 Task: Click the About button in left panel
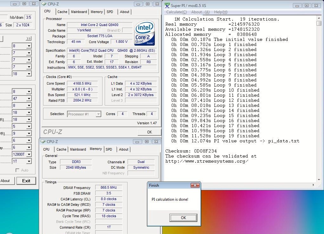tap(6, 181)
